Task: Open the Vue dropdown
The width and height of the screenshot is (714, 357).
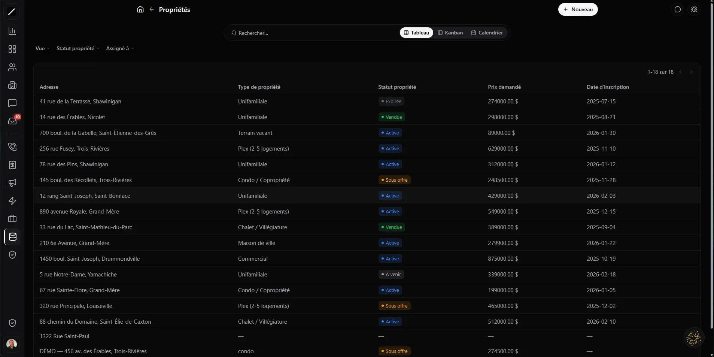Action: pyautogui.click(x=42, y=48)
